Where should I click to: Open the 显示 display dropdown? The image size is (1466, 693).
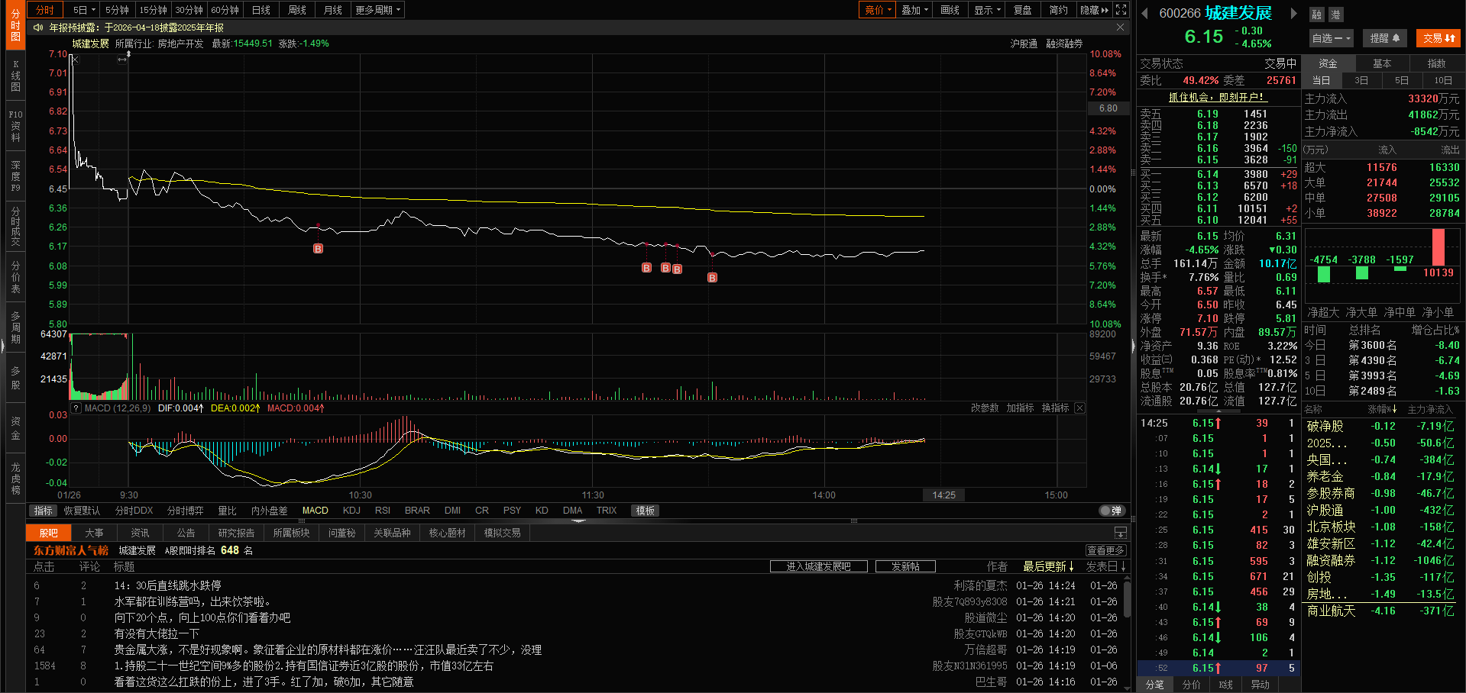(987, 10)
